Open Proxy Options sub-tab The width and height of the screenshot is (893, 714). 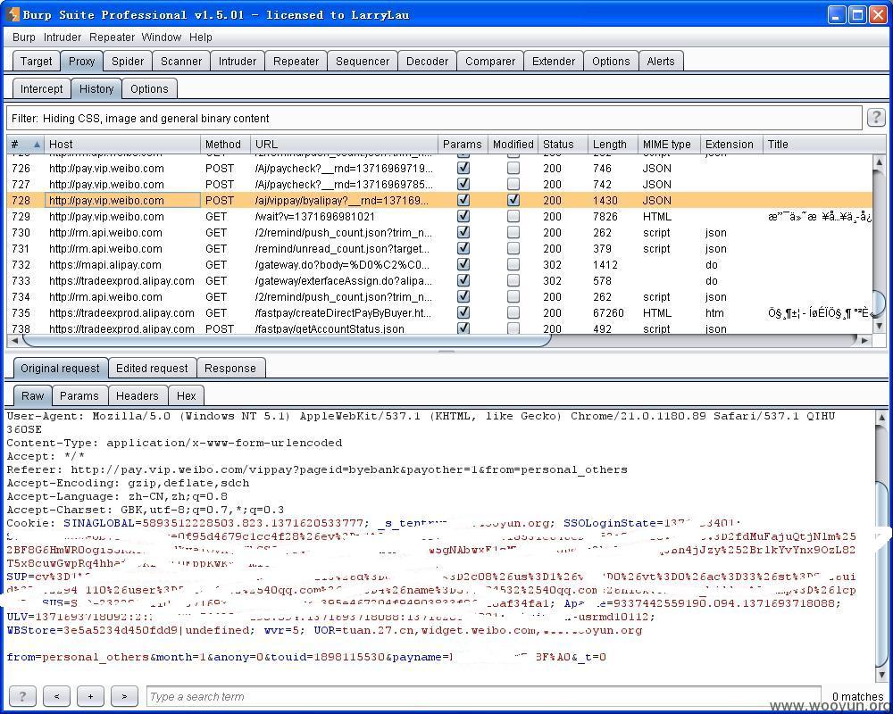149,89
